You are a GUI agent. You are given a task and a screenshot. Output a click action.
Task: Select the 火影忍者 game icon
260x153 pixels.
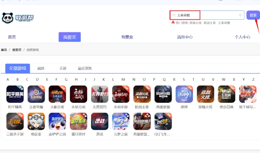57,94
